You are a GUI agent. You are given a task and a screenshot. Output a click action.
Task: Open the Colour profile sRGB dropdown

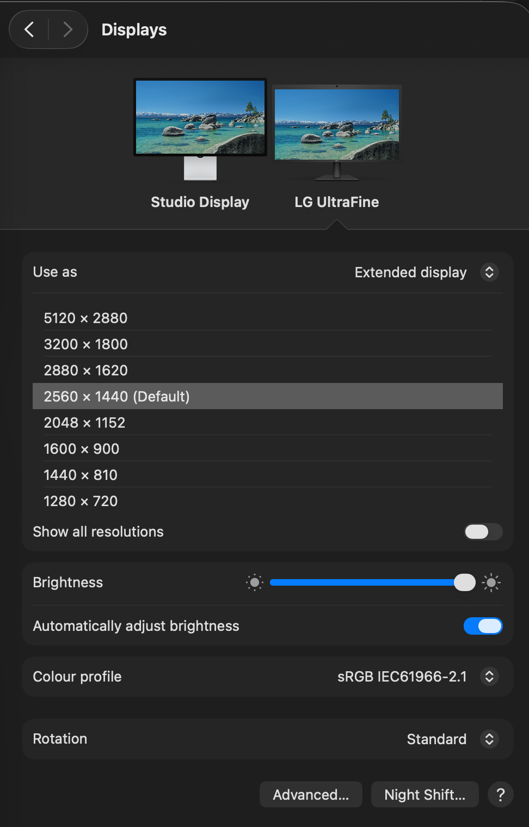[x=417, y=677]
